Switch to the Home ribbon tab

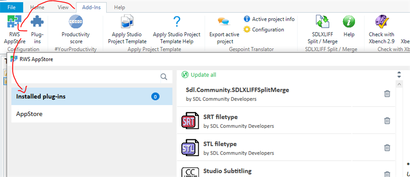(x=37, y=7)
